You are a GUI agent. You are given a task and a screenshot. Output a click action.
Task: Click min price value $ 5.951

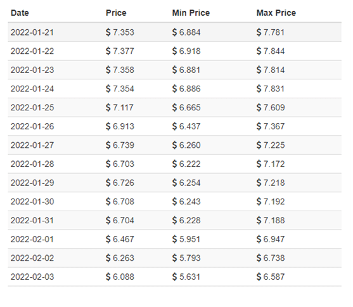click(186, 239)
